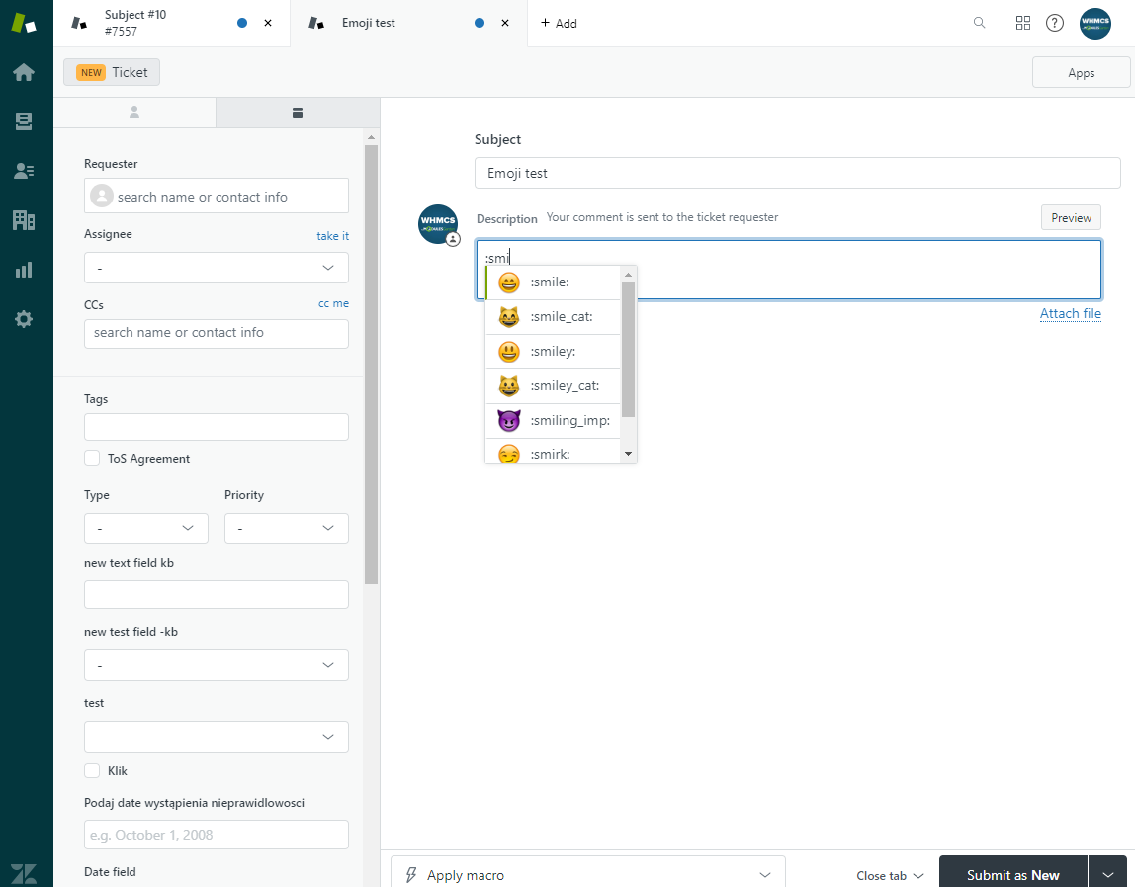Open the test dropdown
This screenshot has width=1135, height=887.
[x=216, y=737]
